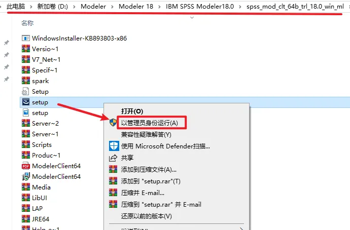Click the Microsoft Defender shield icon
The height and width of the screenshot is (230, 350).
click(114, 146)
